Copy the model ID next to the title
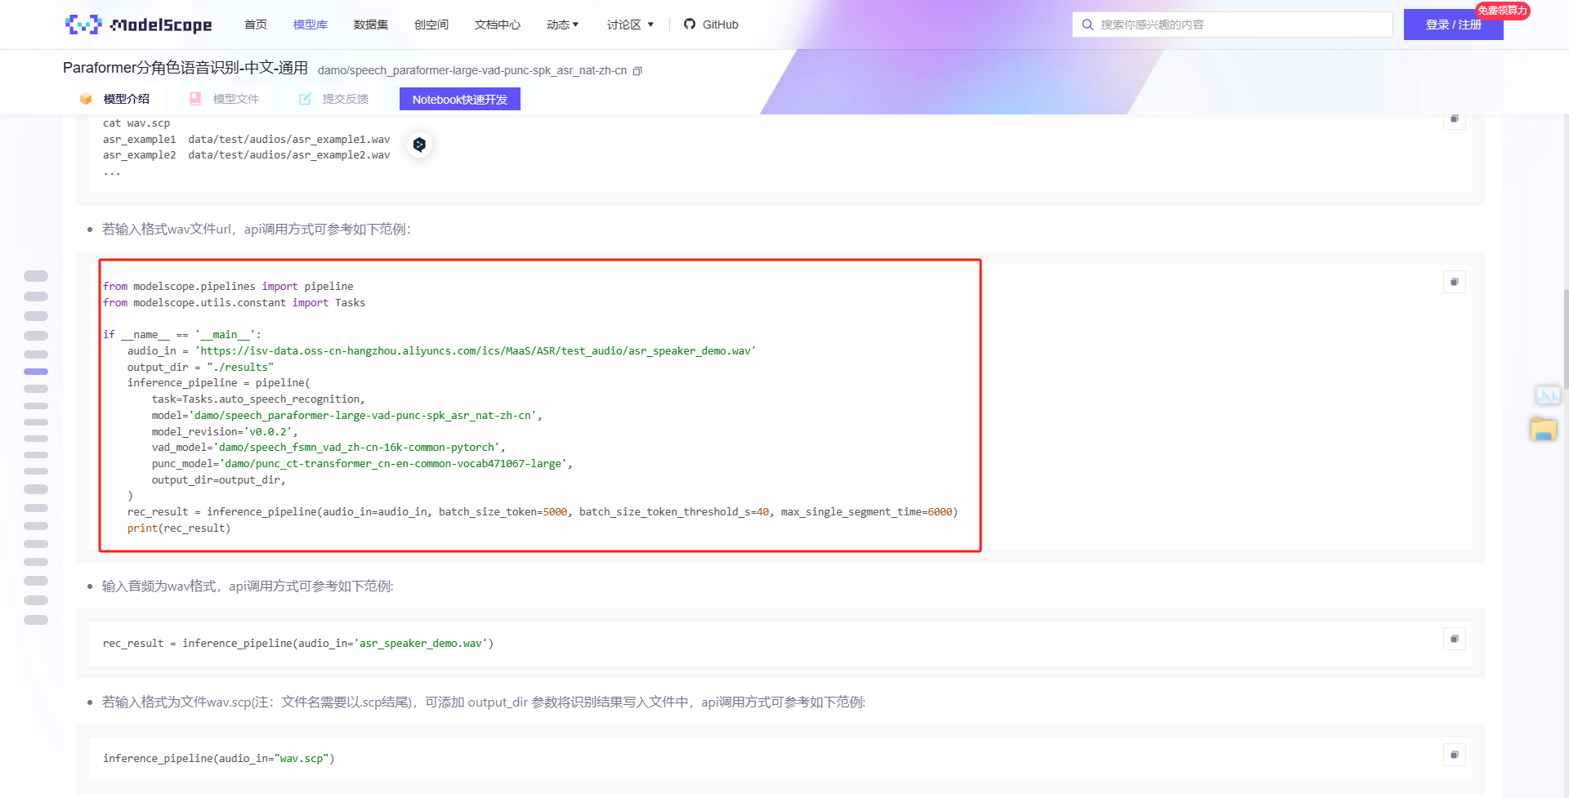The width and height of the screenshot is (1569, 798). [x=637, y=71]
